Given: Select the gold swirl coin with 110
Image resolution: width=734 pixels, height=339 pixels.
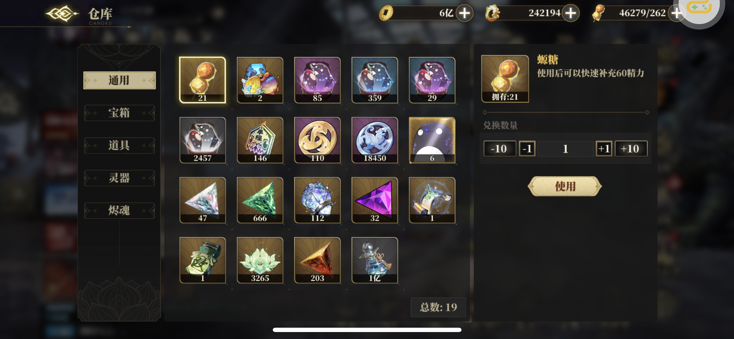Looking at the screenshot, I should coord(317,140).
